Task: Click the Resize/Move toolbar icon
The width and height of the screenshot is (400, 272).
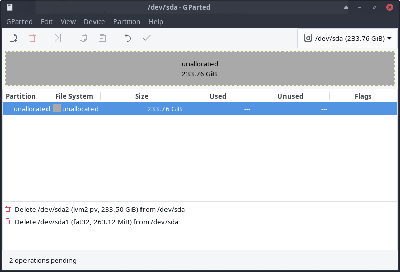Action: [x=58, y=38]
